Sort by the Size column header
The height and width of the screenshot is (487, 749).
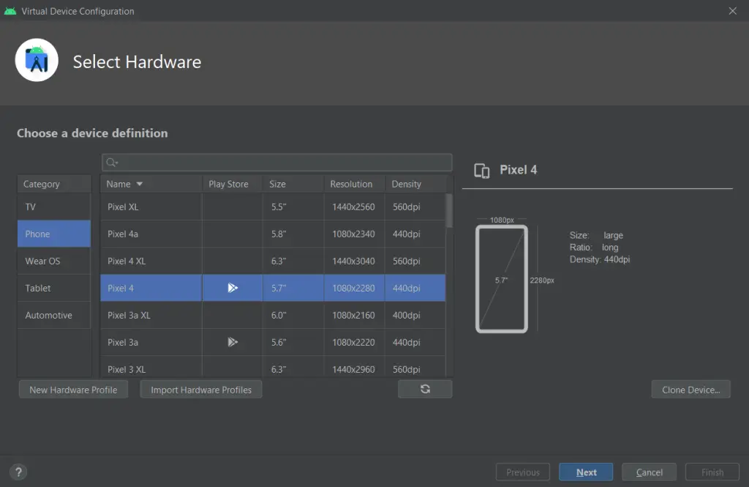click(293, 184)
